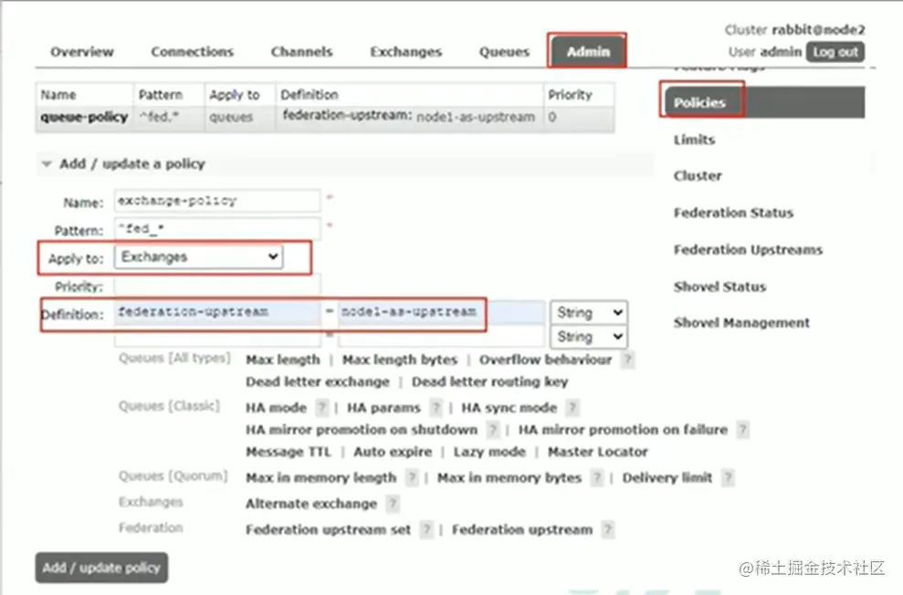
Task: Open help icon for Max in memory length
Action: click(412, 477)
